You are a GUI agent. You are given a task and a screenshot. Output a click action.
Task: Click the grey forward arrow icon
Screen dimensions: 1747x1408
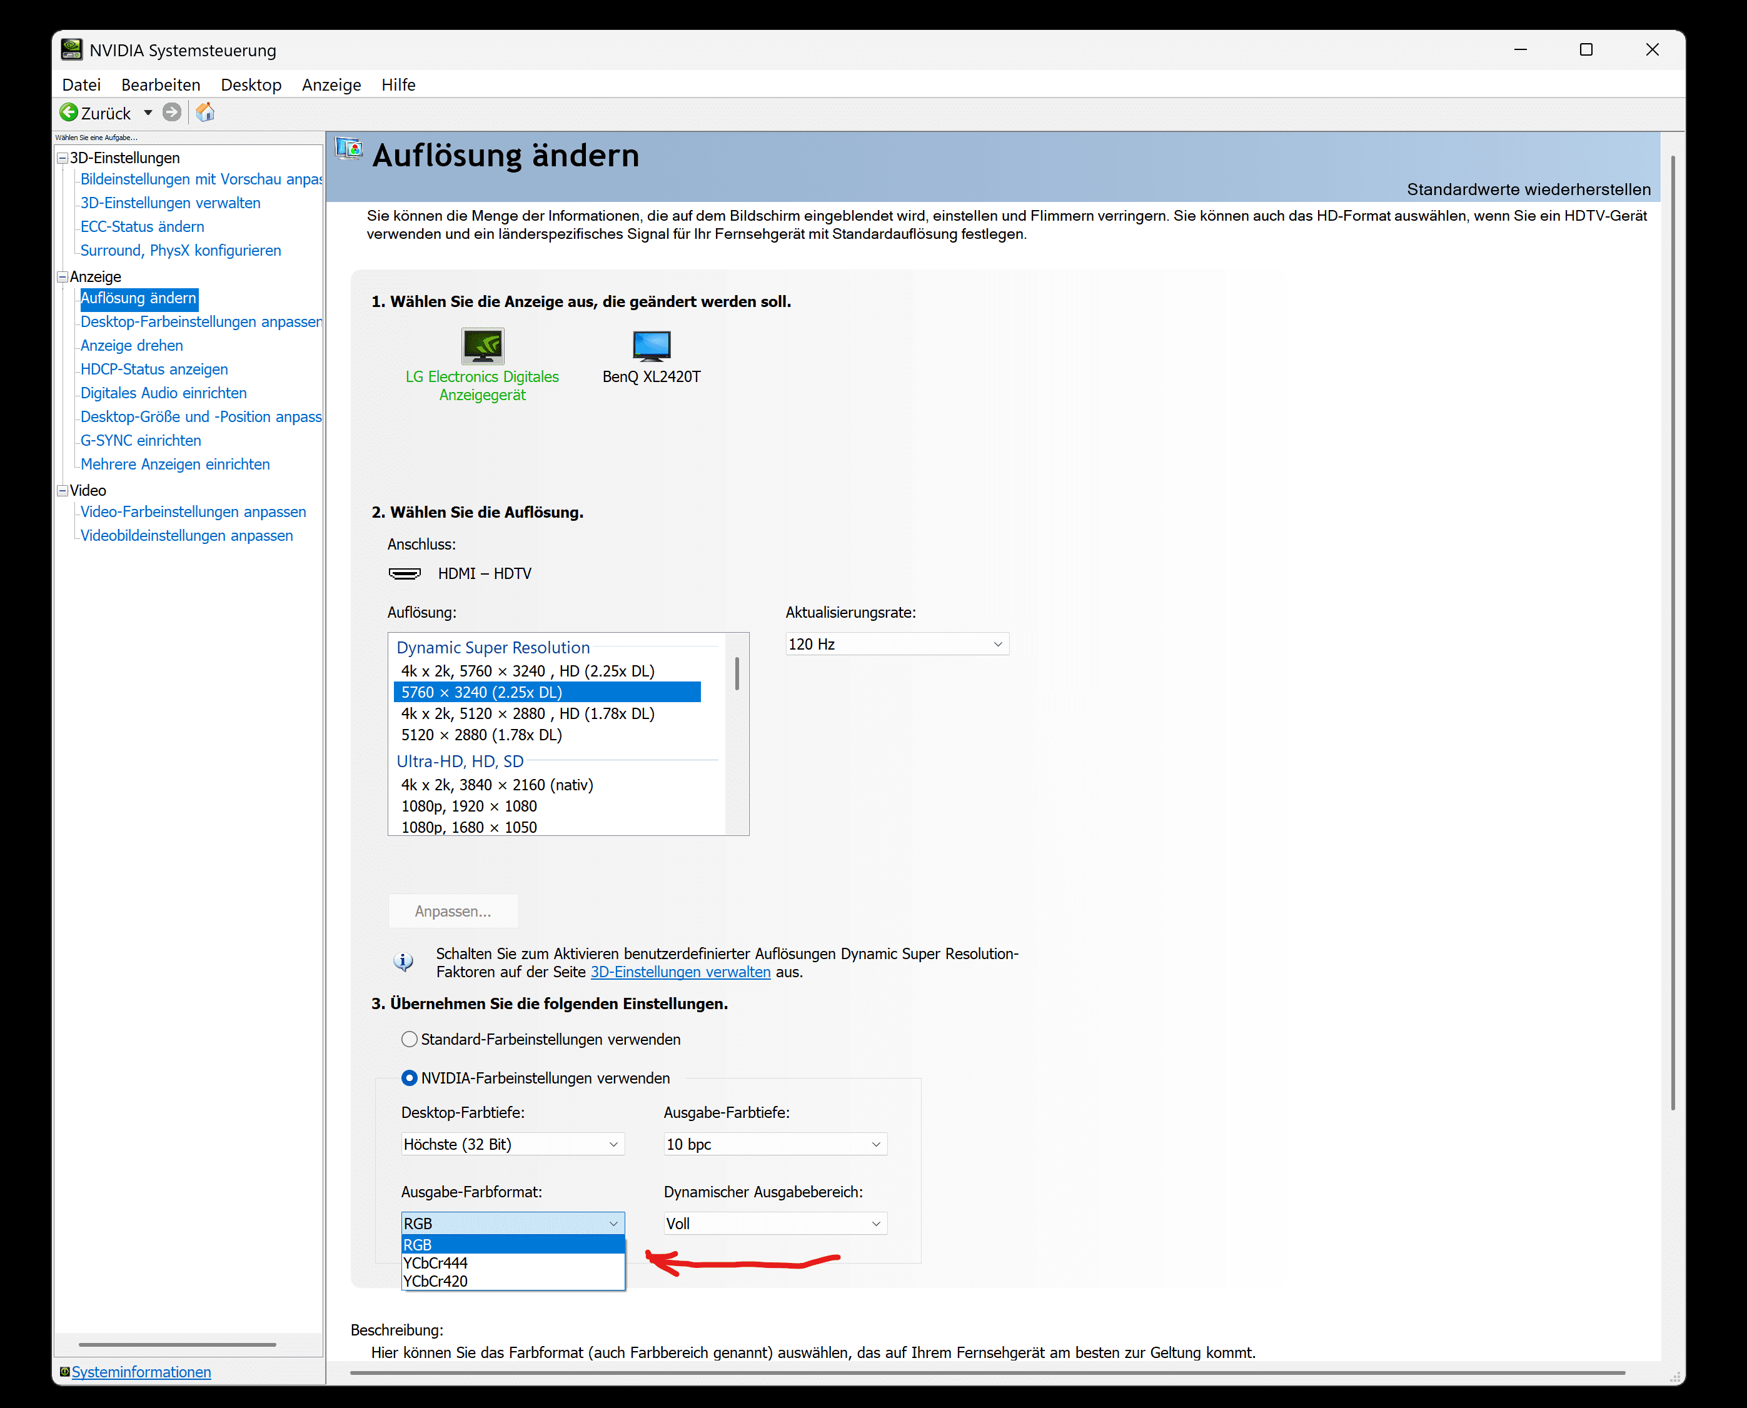171,113
